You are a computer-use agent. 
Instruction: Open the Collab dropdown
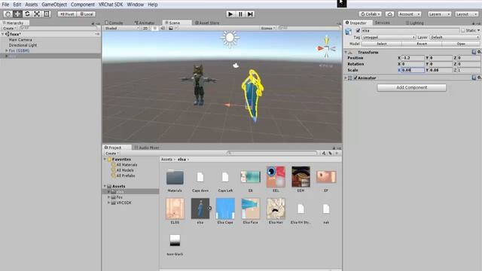pos(370,14)
